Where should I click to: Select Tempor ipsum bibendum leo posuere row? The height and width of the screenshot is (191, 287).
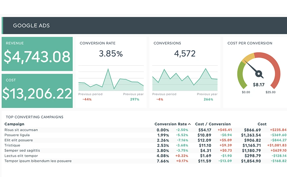pyautogui.click(x=38, y=161)
